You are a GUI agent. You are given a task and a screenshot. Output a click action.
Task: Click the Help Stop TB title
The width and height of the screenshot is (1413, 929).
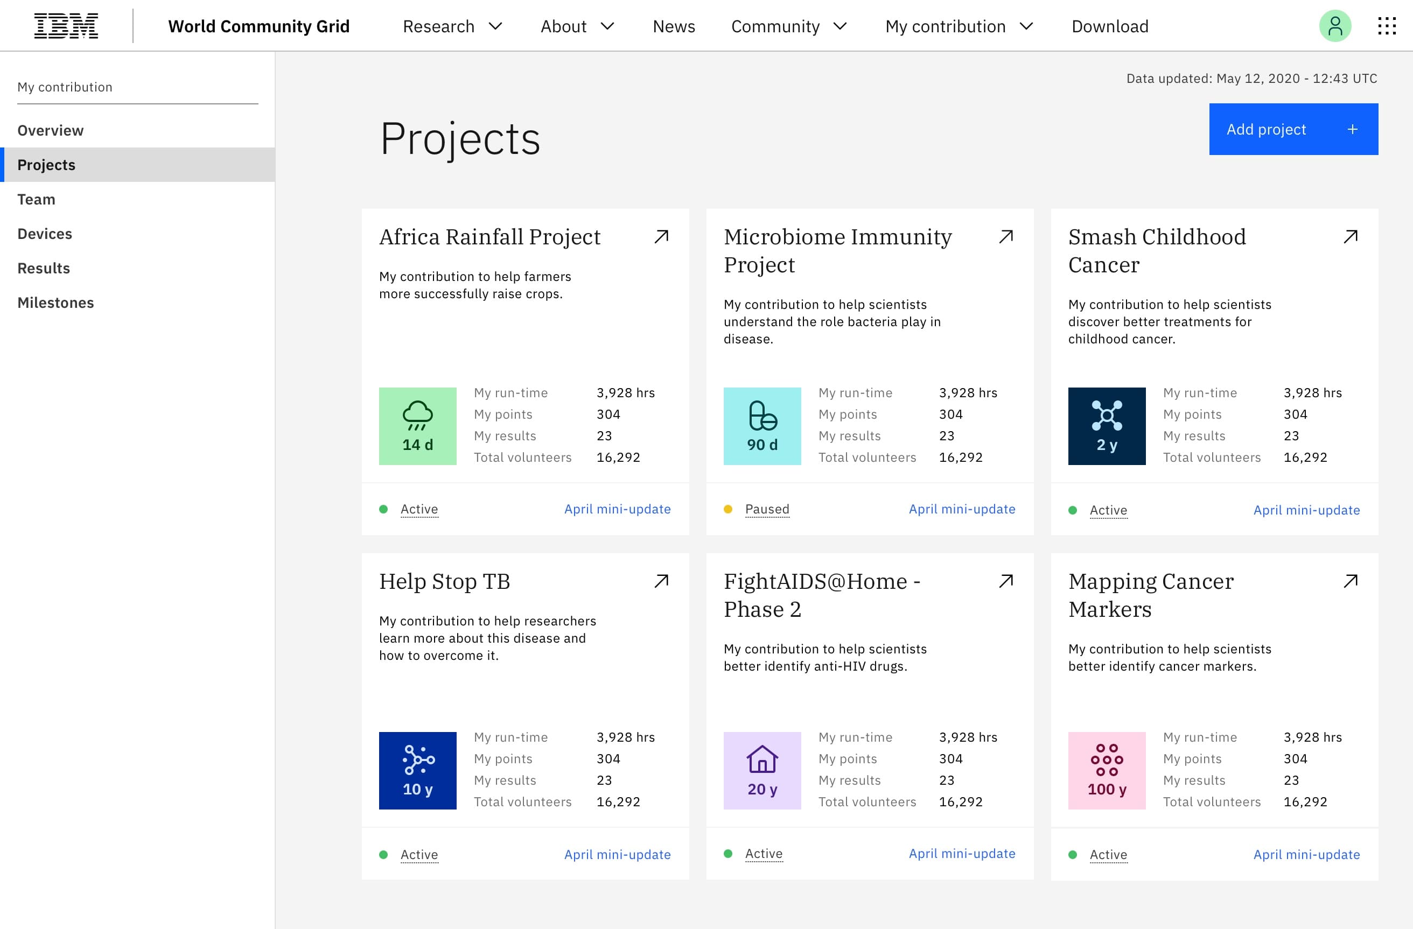click(445, 581)
